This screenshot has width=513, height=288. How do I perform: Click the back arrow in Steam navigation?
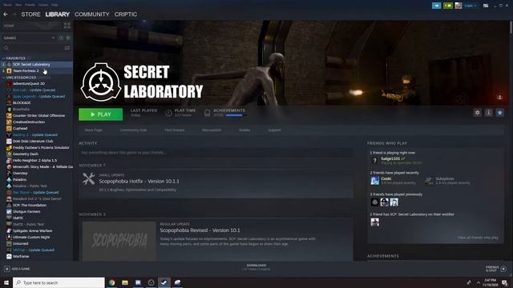coord(6,14)
